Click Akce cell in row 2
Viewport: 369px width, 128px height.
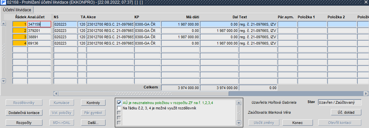pyautogui.click(x=110, y=30)
